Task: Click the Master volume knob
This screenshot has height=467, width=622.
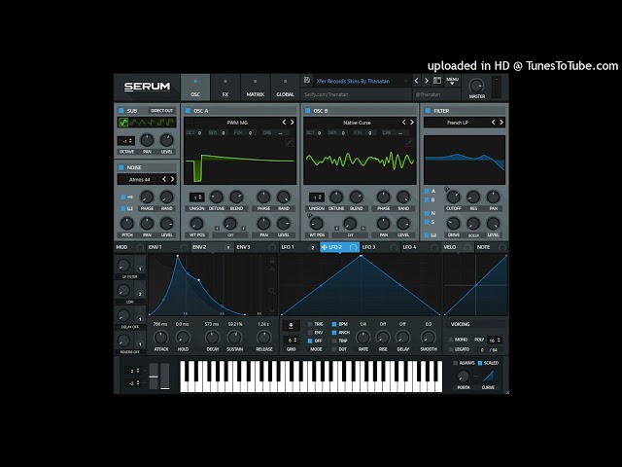Action: (x=476, y=86)
